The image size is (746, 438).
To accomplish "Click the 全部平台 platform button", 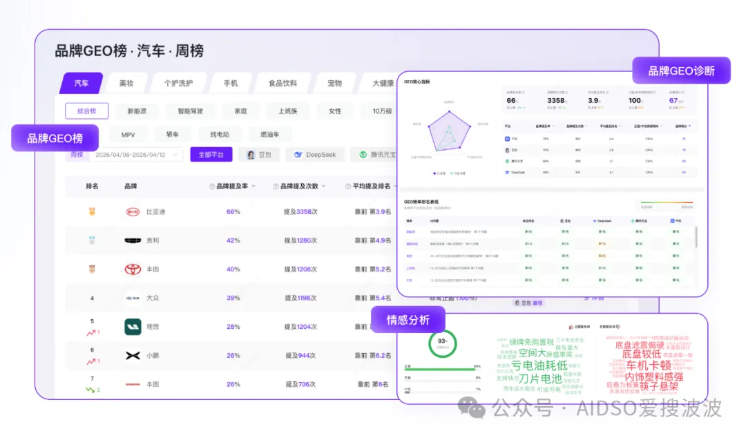I will point(211,155).
